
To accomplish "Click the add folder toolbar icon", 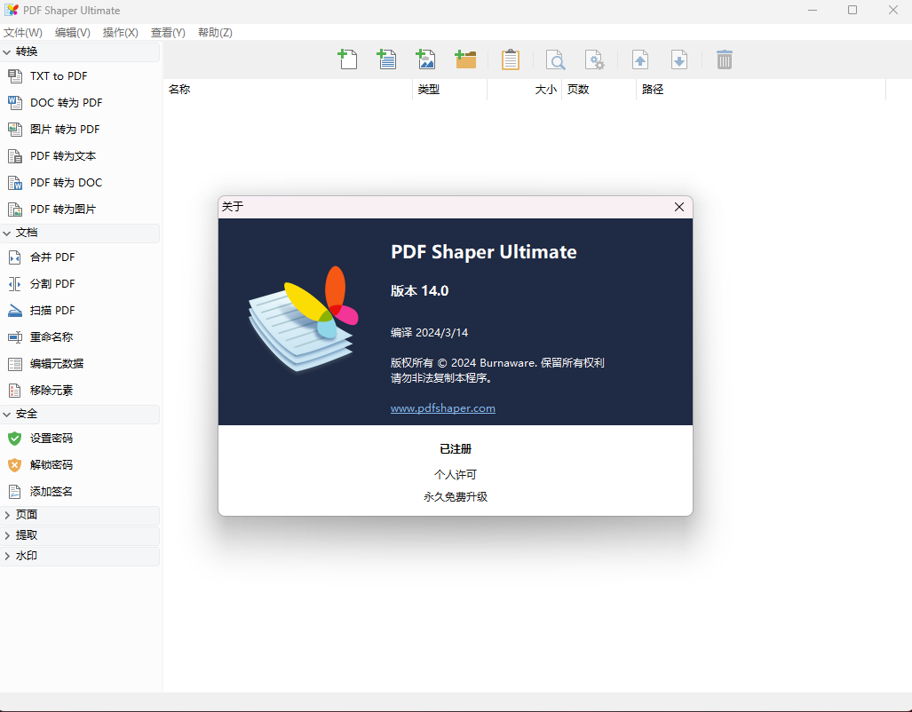I will point(465,59).
